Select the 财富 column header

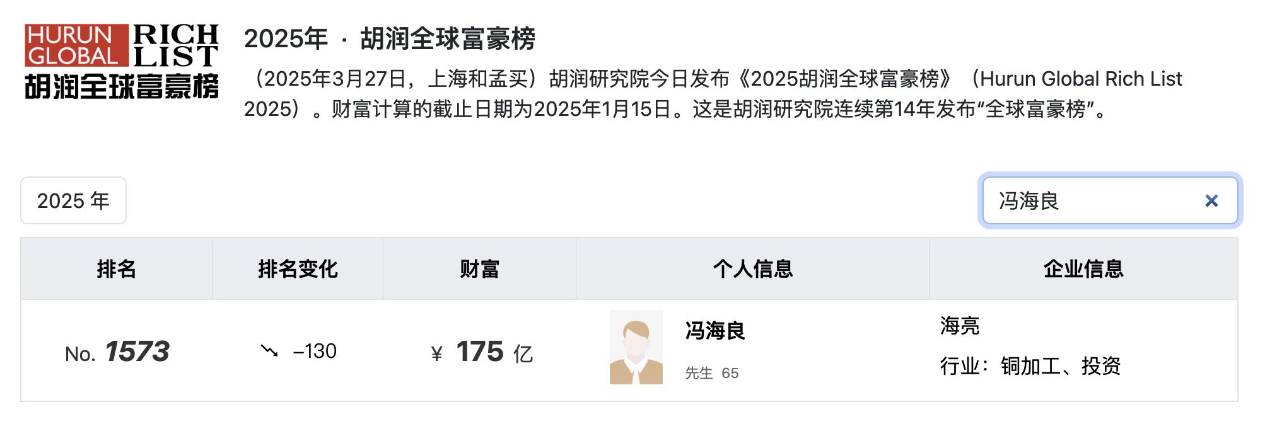click(x=479, y=269)
